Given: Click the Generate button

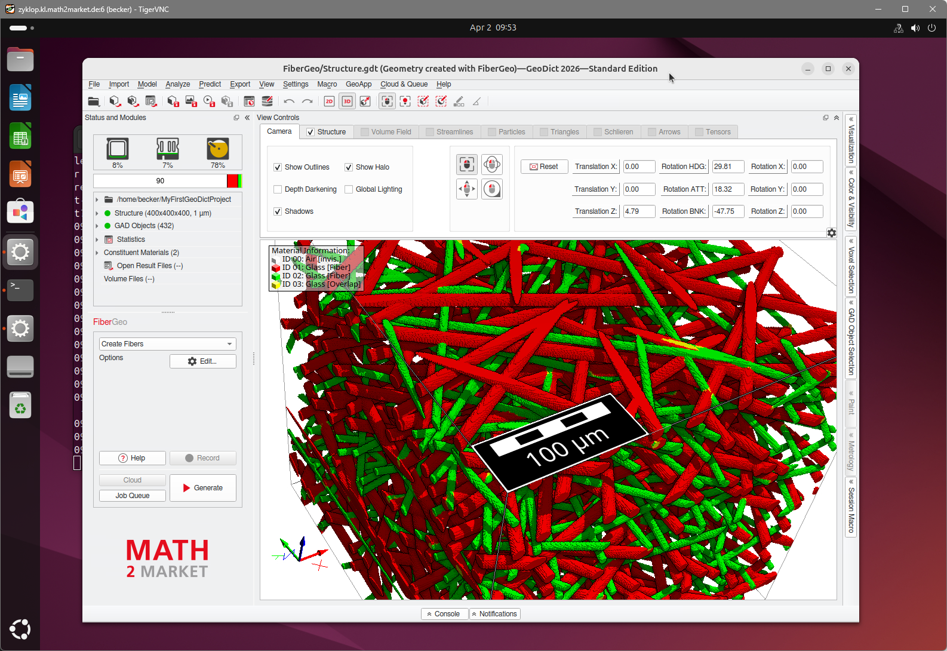Looking at the screenshot, I should 203,488.
